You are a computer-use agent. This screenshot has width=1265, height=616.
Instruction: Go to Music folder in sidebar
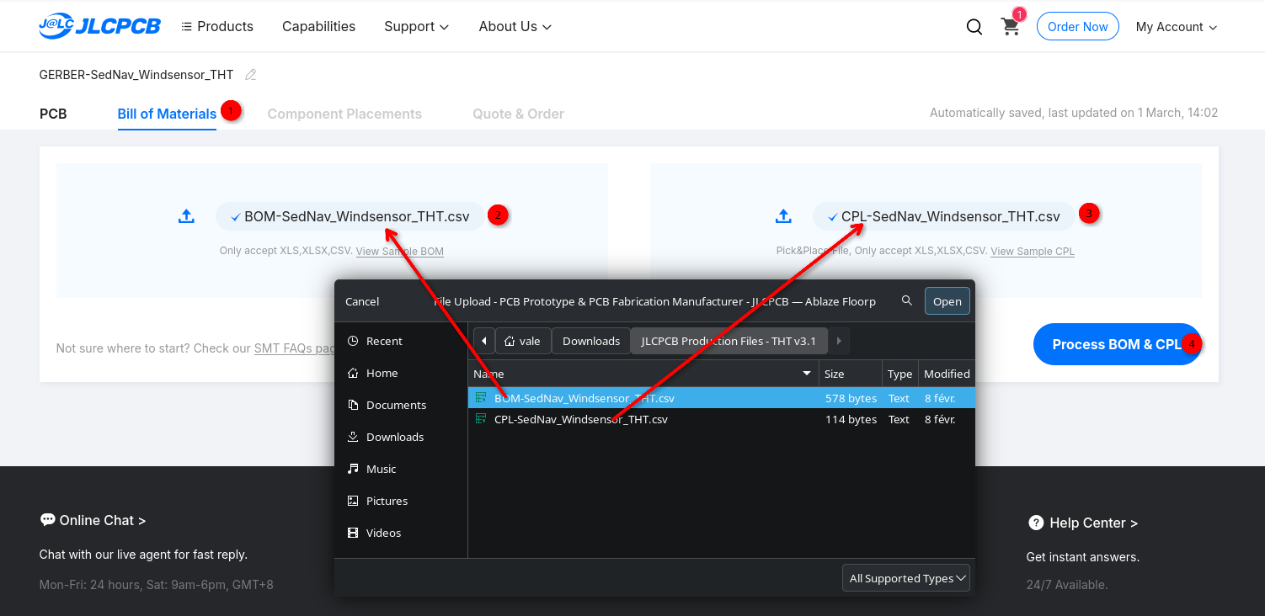coord(381,469)
